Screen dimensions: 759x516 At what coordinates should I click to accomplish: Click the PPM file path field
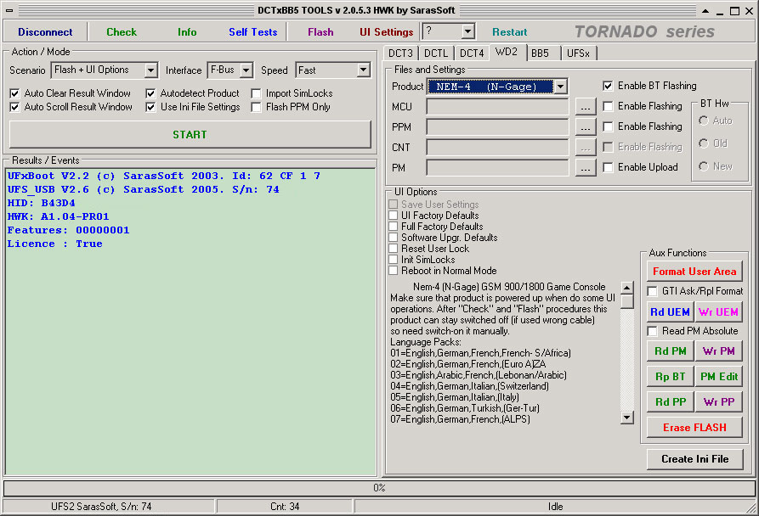coord(497,127)
